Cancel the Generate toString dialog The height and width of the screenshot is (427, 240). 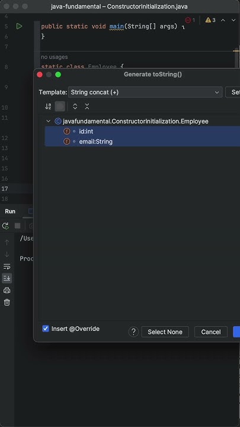tap(211, 332)
